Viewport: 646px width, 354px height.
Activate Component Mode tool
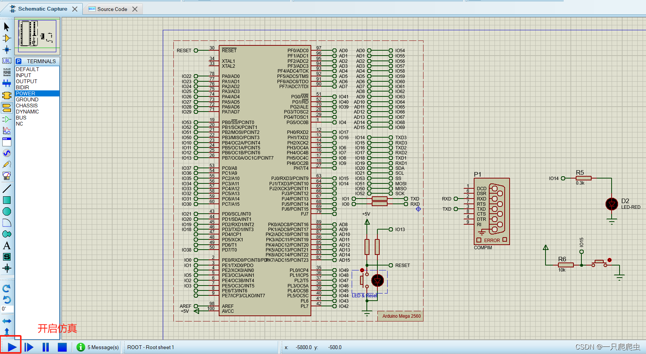(x=6, y=38)
